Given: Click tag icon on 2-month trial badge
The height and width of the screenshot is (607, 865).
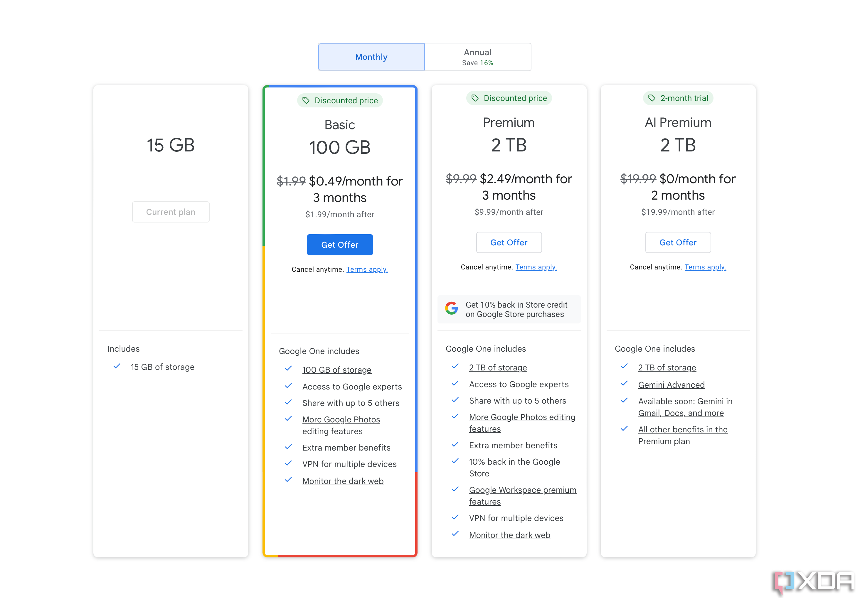Looking at the screenshot, I should coord(652,98).
